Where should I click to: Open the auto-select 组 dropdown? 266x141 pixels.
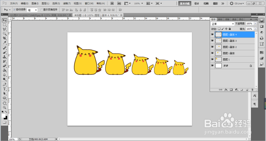[32, 10]
